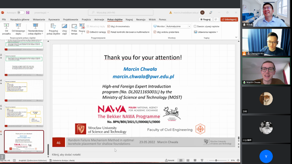This screenshot has height=164, width=292.
Task: Select Chengzhi Wu video tile
Action: (266, 42)
